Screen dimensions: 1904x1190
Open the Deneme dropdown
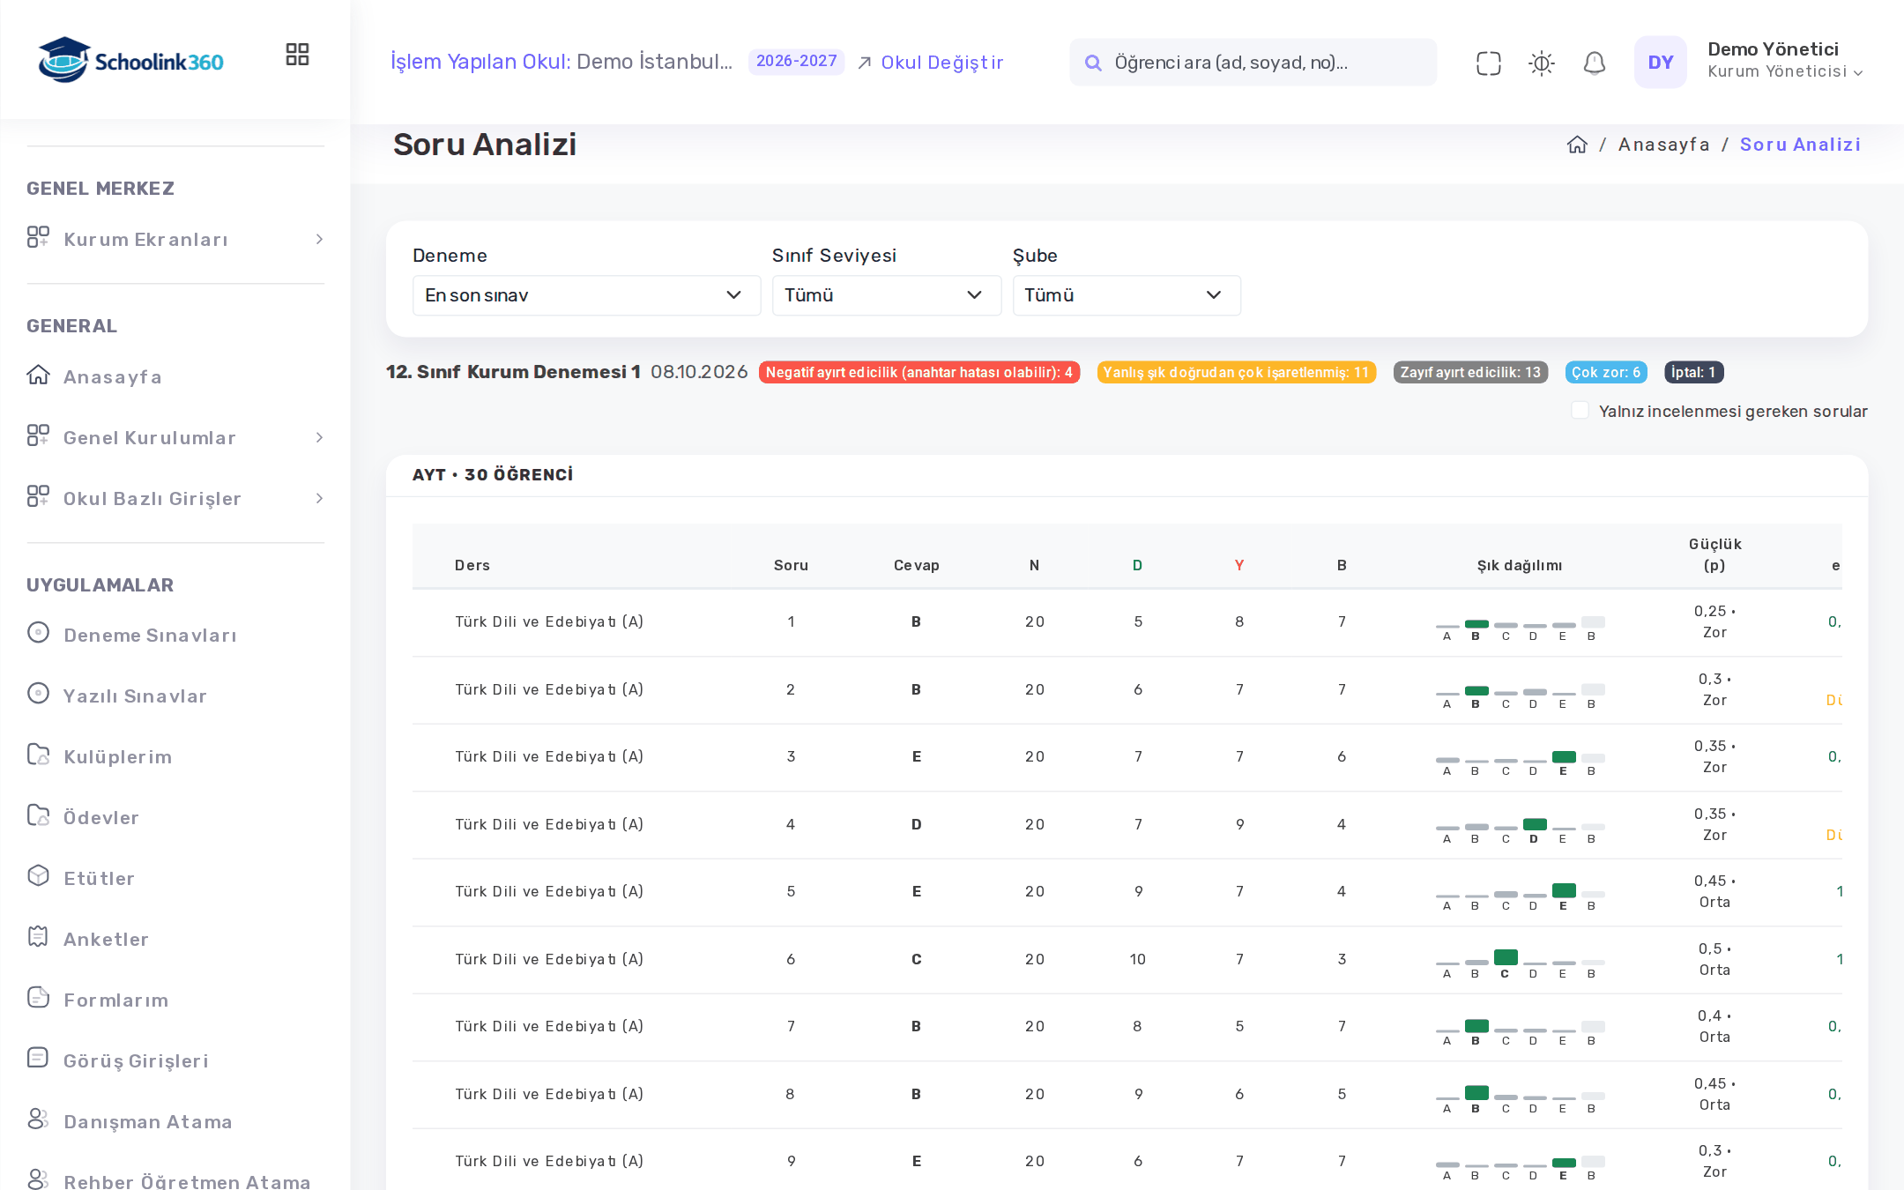point(586,295)
